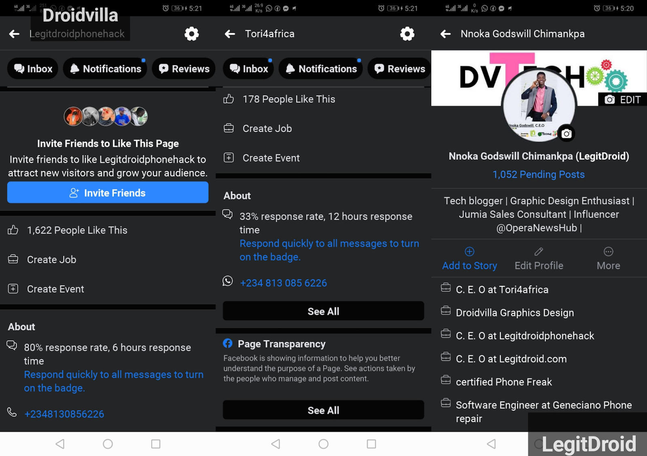Viewport: 647px width, 456px height.
Task: Switch to Reviews on the Tori4africa page
Action: tap(400, 69)
